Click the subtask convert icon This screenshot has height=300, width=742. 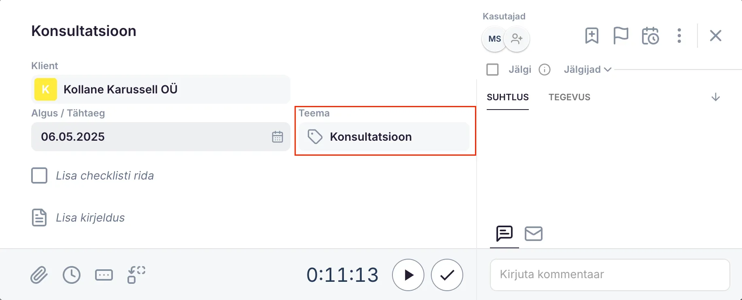click(136, 275)
